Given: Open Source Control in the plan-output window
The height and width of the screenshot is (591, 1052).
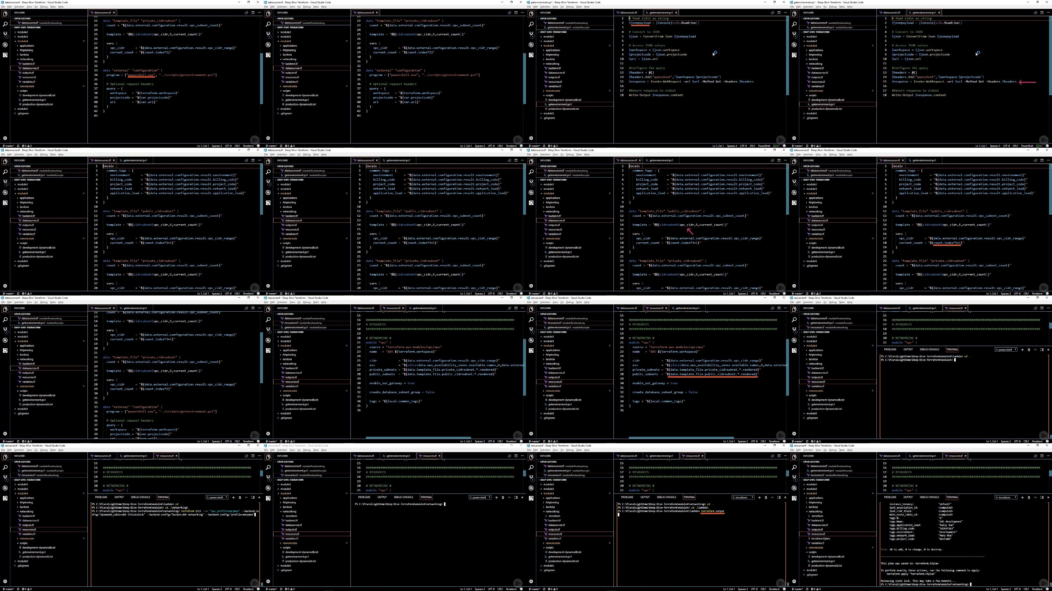Looking at the screenshot, I should (x=794, y=478).
